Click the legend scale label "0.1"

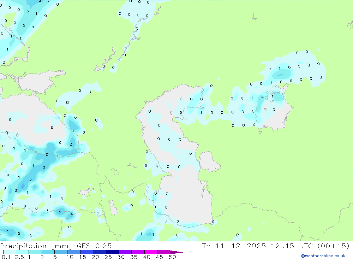click(6, 257)
